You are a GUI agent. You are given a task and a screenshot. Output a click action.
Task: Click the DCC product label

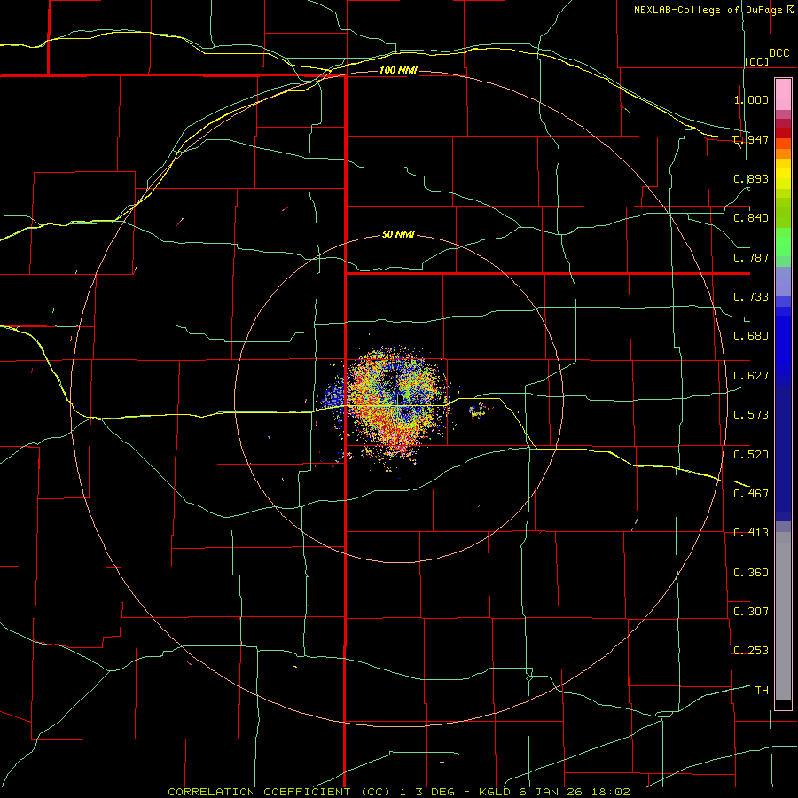[778, 53]
